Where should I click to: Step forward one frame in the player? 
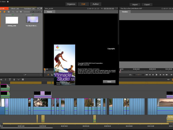(160, 75)
